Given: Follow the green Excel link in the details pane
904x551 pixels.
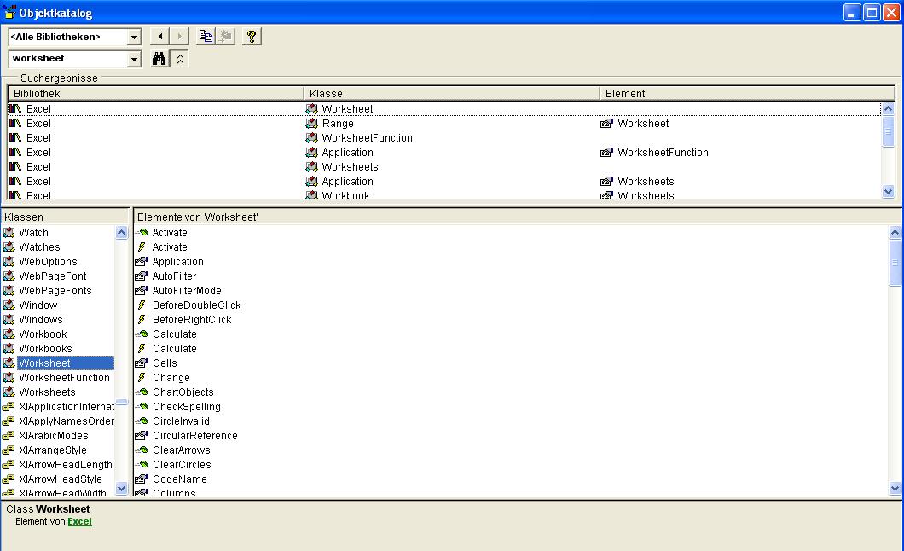Looking at the screenshot, I should tap(79, 522).
